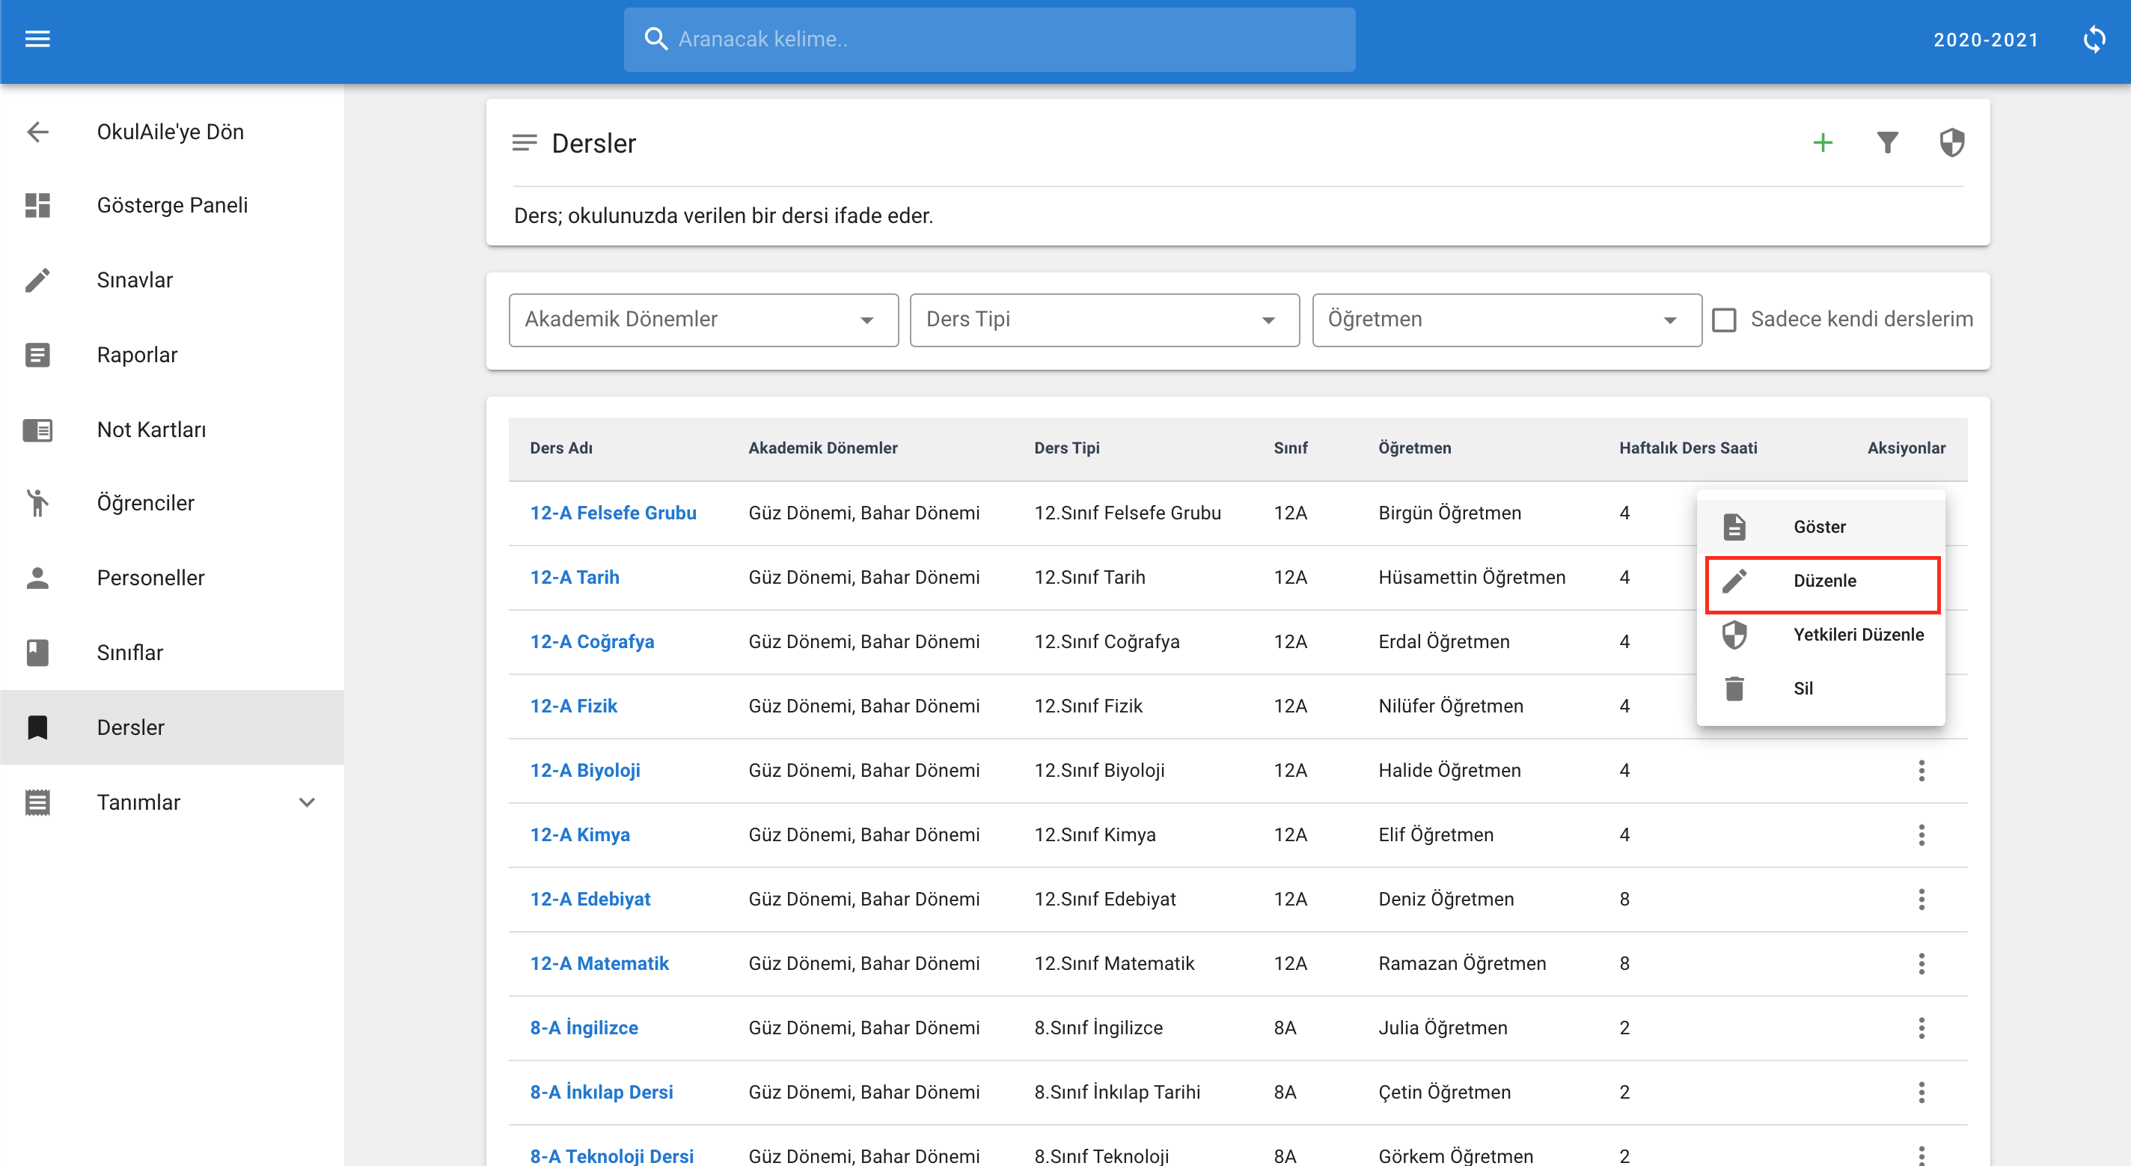Click the Raporlar document icon
This screenshot has width=2131, height=1166.
(x=37, y=355)
